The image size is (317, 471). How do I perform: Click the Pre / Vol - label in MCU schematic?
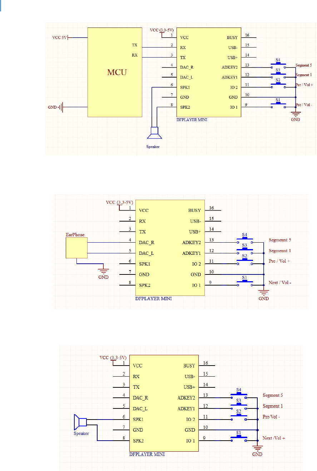pyautogui.click(x=304, y=104)
